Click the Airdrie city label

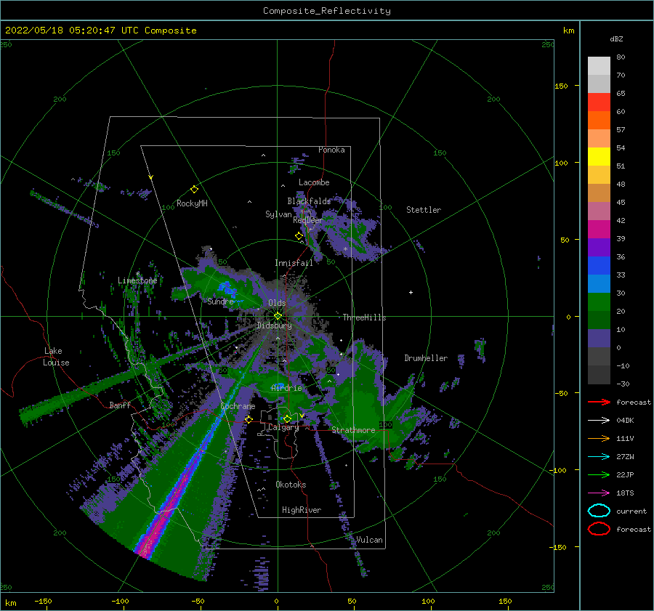[x=286, y=388]
